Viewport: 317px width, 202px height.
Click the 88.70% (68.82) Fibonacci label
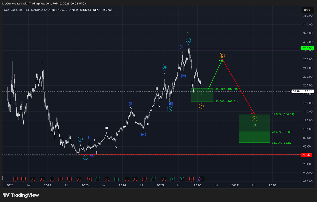coord(282,143)
